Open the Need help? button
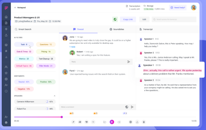This screenshot has height=130, width=206. pos(178,8)
